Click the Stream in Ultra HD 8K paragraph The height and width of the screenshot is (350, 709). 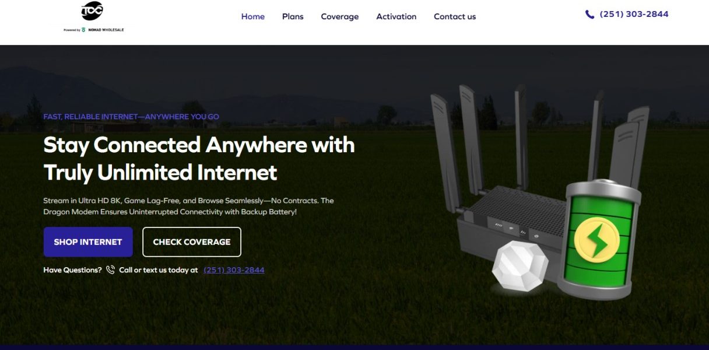189,206
